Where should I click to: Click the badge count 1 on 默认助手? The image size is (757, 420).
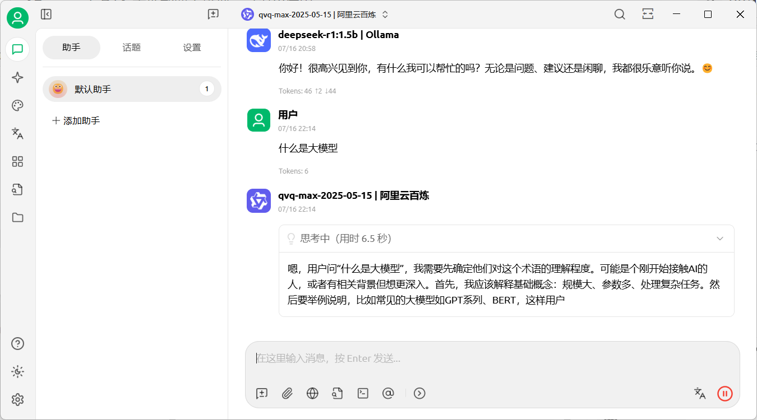pos(206,89)
